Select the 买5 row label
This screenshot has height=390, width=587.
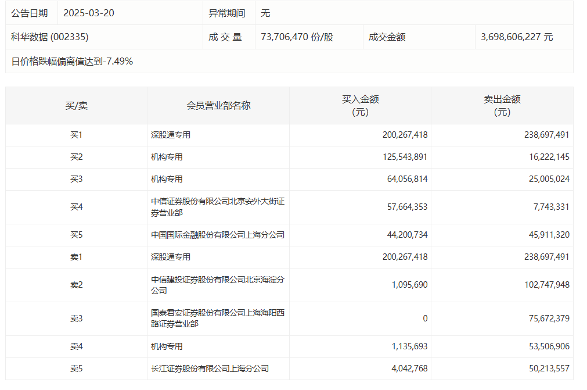tap(77, 235)
